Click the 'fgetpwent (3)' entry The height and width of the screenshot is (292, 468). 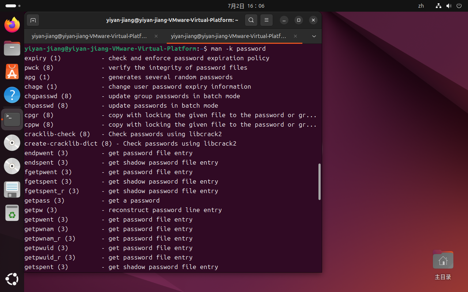click(x=48, y=172)
